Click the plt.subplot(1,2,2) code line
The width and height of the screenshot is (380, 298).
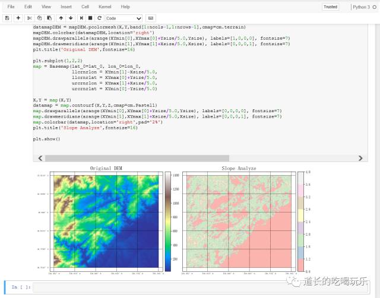click(58, 61)
